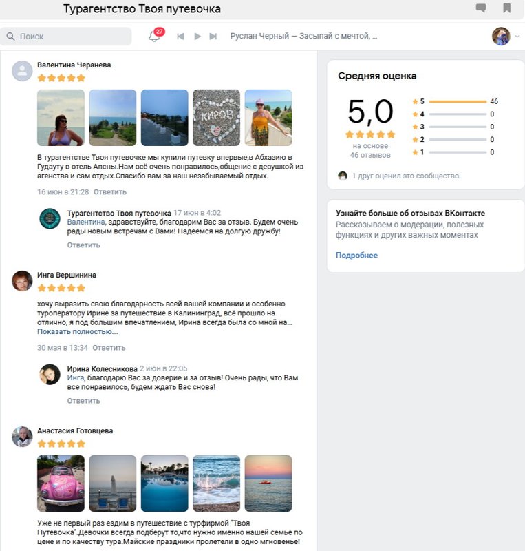Screen dimensions: 525x551
Task: Play the current audio track
Action: 197,36
